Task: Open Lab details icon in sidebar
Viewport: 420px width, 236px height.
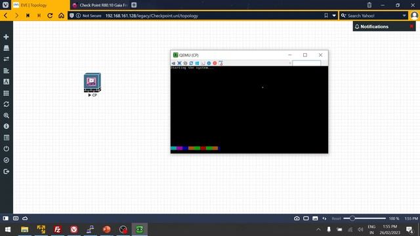Action: [6, 138]
